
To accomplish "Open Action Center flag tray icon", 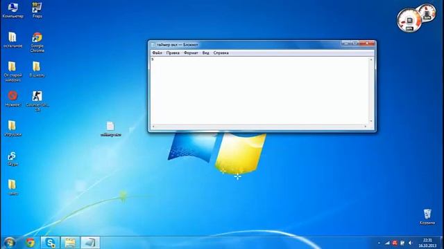I will click(x=402, y=243).
